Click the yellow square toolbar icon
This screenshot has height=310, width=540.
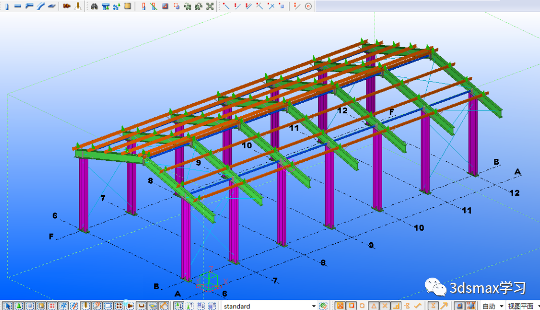coord(128,6)
